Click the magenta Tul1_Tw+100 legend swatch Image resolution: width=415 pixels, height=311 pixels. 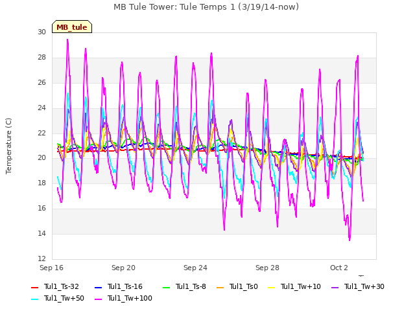(98, 299)
